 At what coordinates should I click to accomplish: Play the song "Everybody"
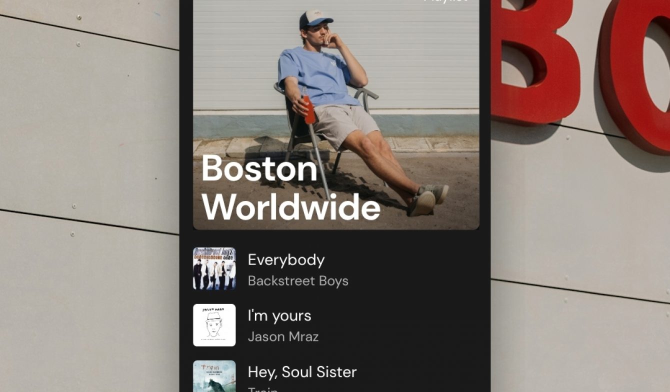tap(286, 260)
